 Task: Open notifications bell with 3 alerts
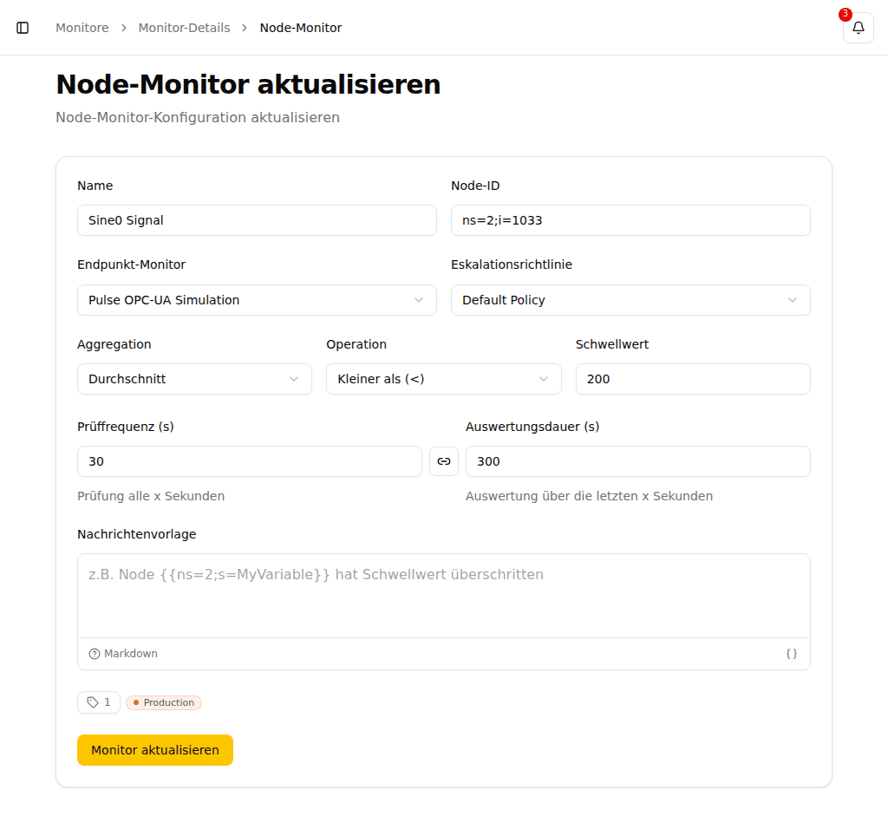click(x=858, y=28)
